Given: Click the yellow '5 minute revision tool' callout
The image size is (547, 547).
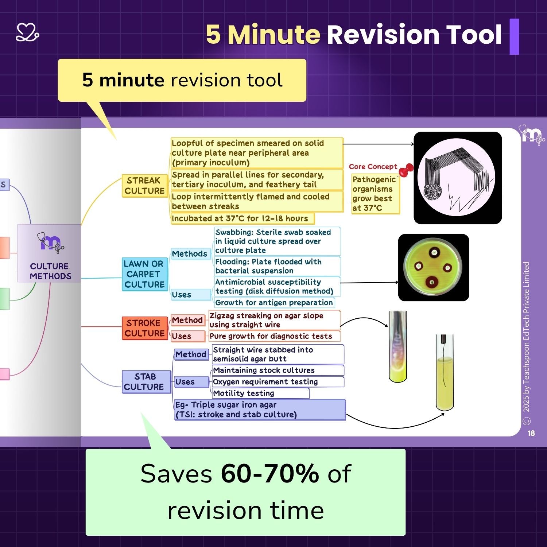Looking at the screenshot, I should point(182,80).
